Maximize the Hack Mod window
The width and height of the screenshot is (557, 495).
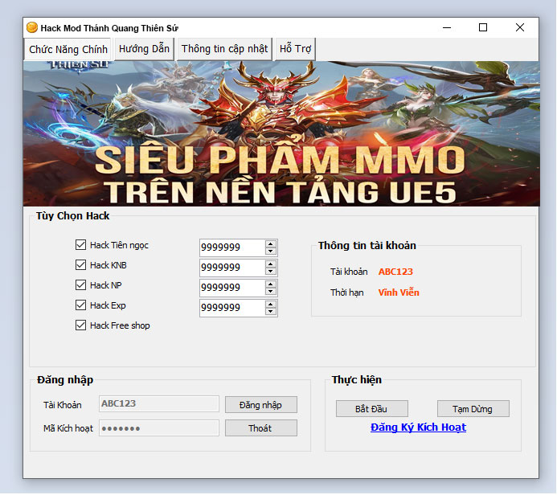pyautogui.click(x=483, y=27)
